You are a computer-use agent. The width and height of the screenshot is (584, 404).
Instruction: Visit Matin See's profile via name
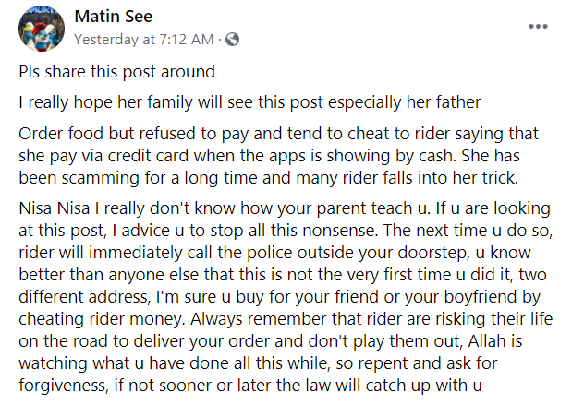coord(114,17)
